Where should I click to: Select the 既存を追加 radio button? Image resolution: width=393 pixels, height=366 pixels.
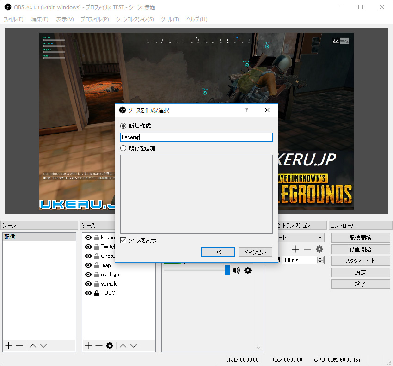tap(123, 148)
